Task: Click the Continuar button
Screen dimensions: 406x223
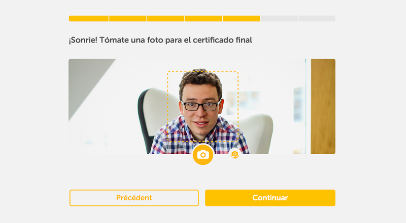Action: [x=270, y=198]
